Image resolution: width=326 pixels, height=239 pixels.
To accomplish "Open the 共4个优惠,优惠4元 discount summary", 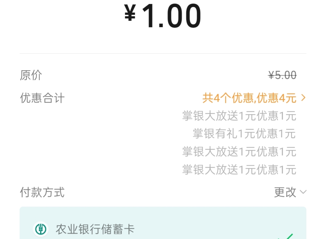I will click(x=249, y=98).
